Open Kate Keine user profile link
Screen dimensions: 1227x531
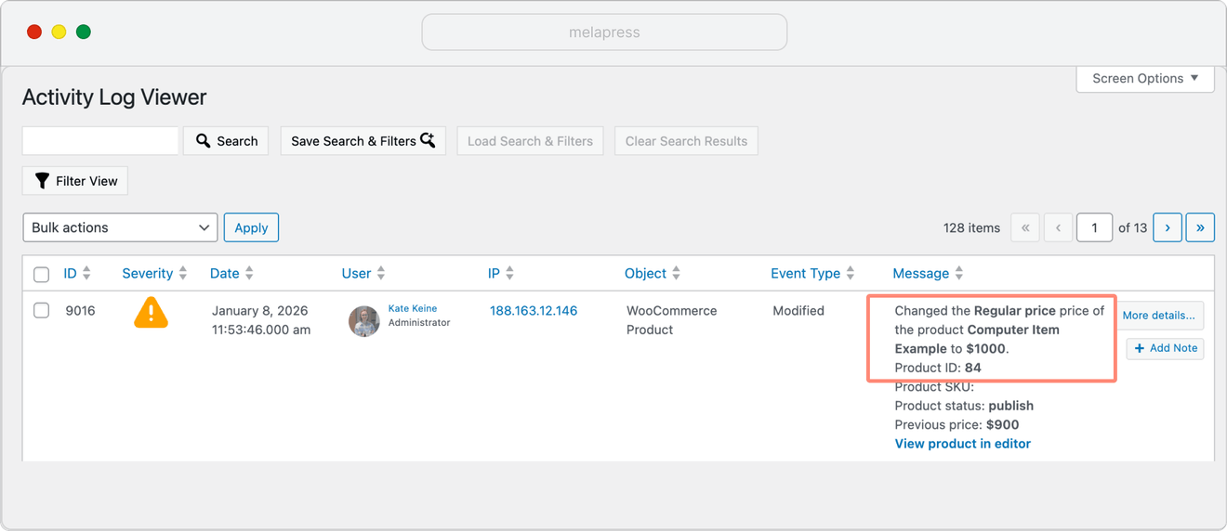click(412, 308)
